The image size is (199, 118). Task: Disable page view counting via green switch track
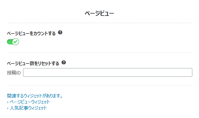[10, 42]
